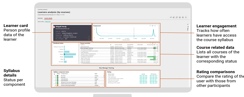Select the Learner details tab
244x97 pixels.
48,18
